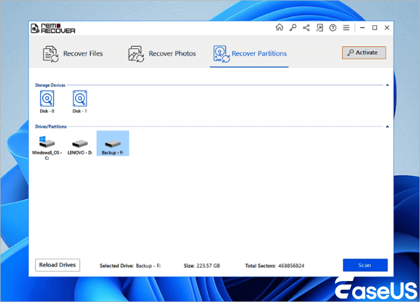Click the Remo Recover logo
The height and width of the screenshot is (302, 420).
point(53,28)
